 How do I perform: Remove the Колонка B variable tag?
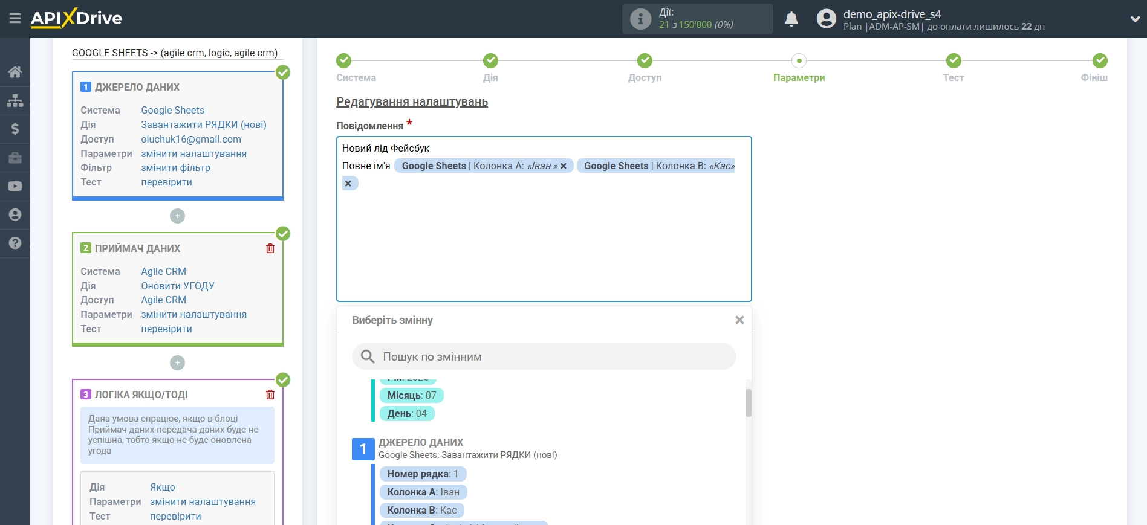348,184
